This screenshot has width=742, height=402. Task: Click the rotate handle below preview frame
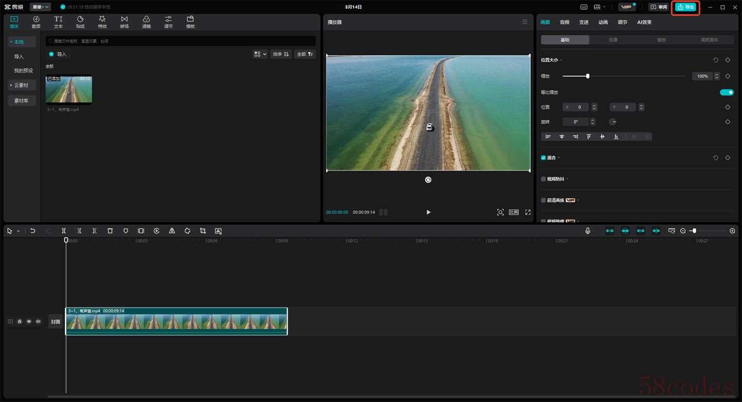[428, 180]
